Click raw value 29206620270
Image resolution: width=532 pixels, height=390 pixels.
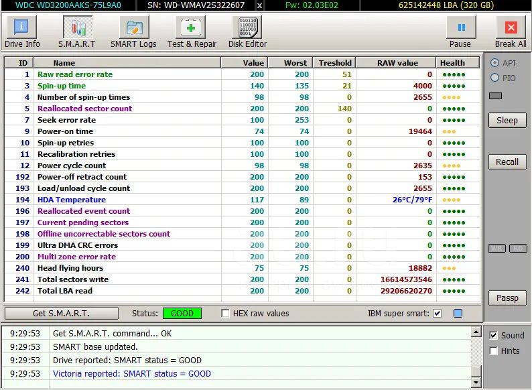pos(406,291)
